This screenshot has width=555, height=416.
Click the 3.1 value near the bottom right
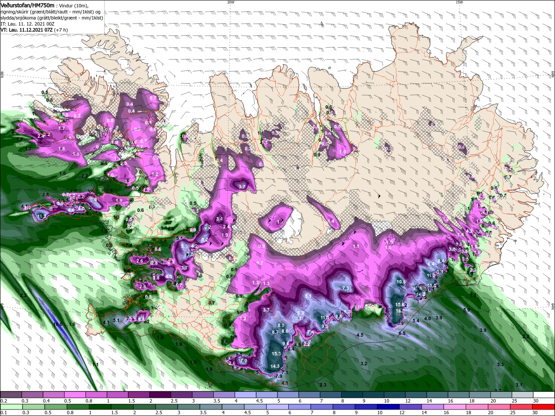point(519,385)
